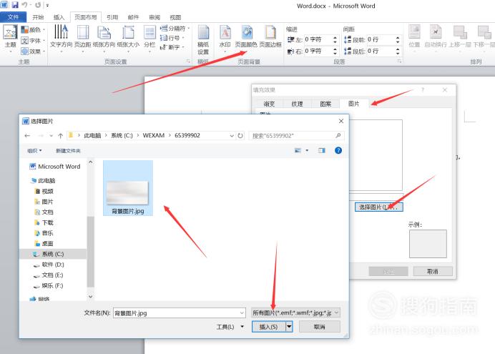Viewport: 495px width, 354px height.
Task: Select Desktop (桌面) folder in tree
Action: pos(44,244)
